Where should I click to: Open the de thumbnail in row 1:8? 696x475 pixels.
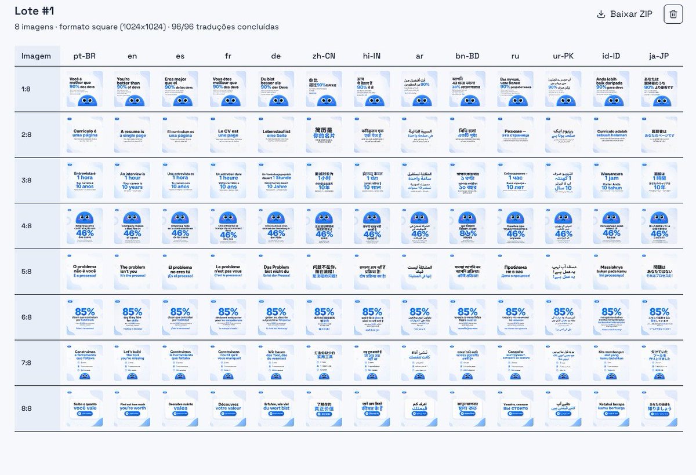276,89
